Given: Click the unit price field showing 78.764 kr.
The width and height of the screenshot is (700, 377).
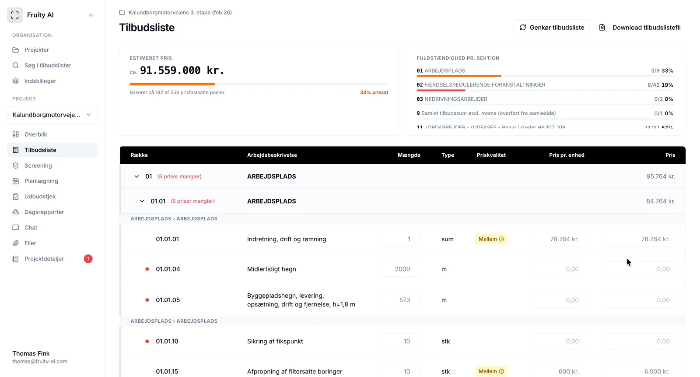Looking at the screenshot, I should (556, 239).
